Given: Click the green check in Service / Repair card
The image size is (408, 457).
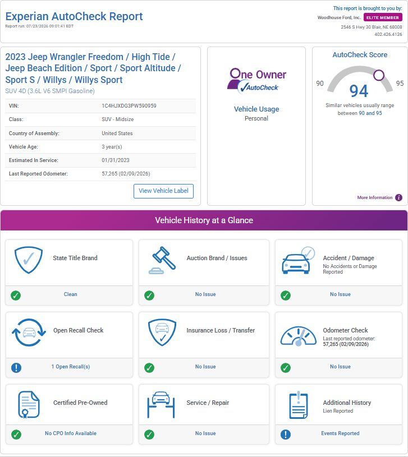Looking at the screenshot, I should pyautogui.click(x=149, y=434).
